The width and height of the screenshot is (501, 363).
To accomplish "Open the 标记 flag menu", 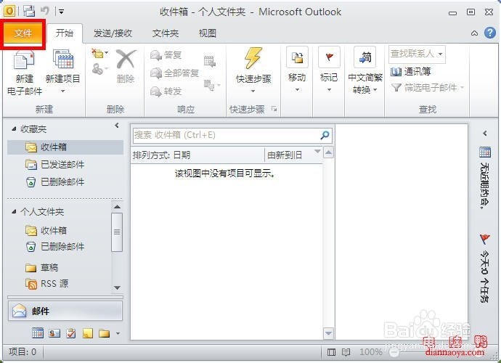I will coord(329,70).
